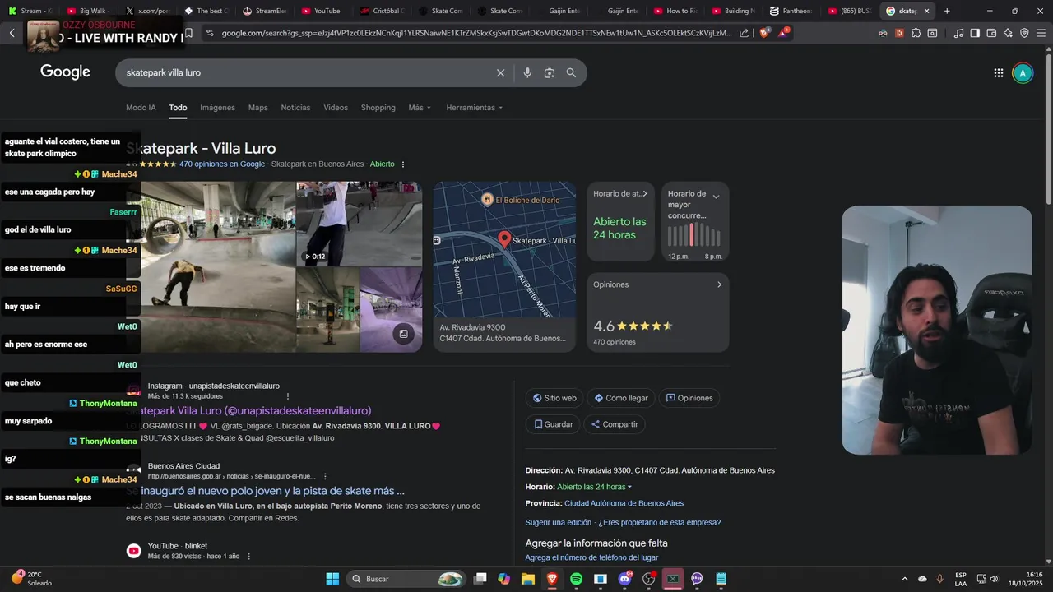Image resolution: width=1053 pixels, height=592 pixels.
Task: Open more options for YouTube blinket result
Action: coord(248,557)
